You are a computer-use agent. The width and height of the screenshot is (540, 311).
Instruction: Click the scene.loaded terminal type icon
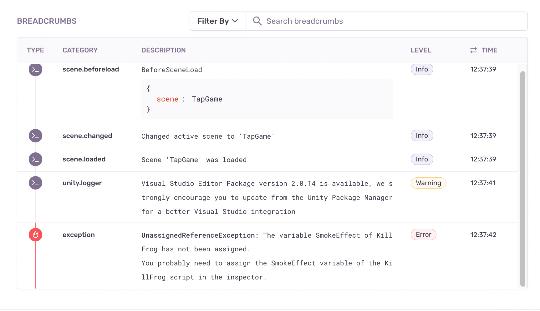coord(35,159)
